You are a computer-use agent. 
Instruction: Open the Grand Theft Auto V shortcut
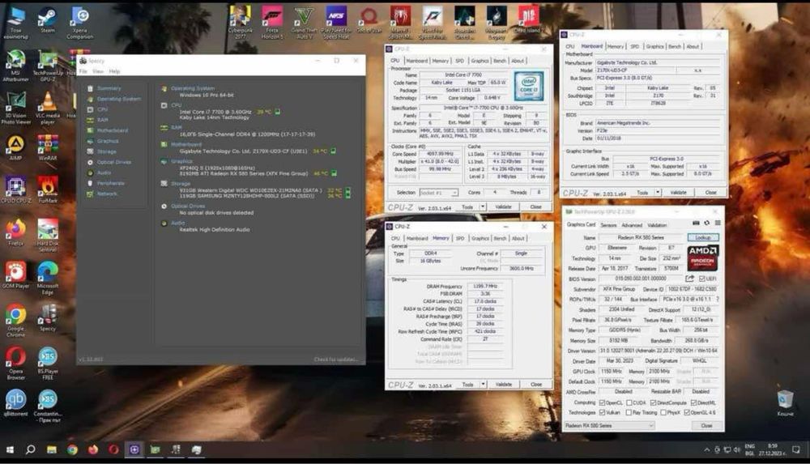304,22
